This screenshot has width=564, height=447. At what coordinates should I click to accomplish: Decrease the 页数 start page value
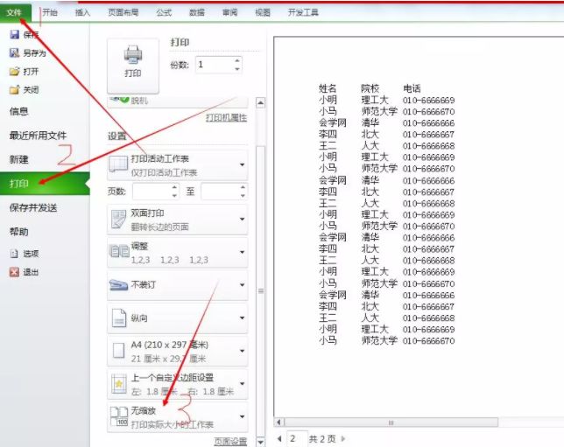tap(174, 195)
